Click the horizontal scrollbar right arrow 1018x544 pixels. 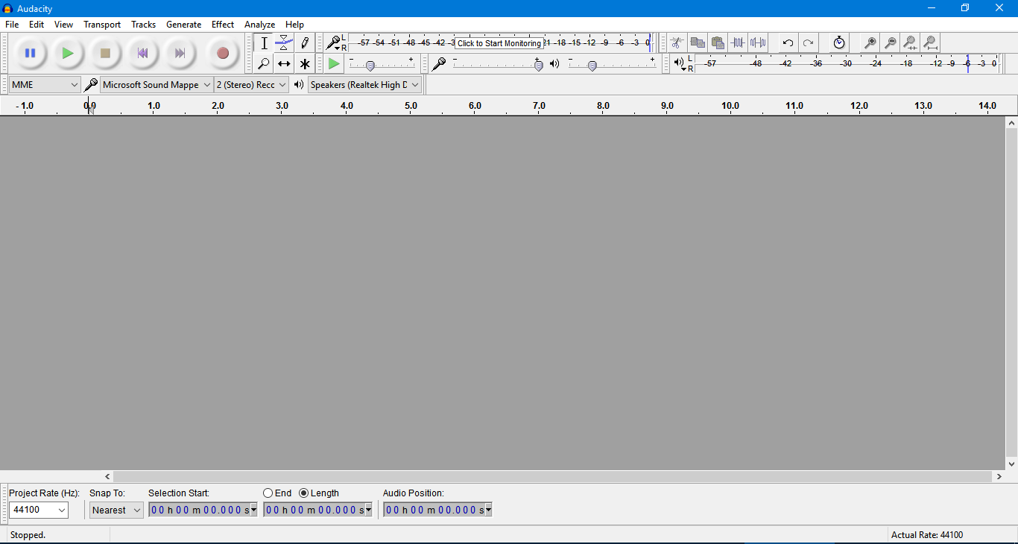pyautogui.click(x=999, y=476)
